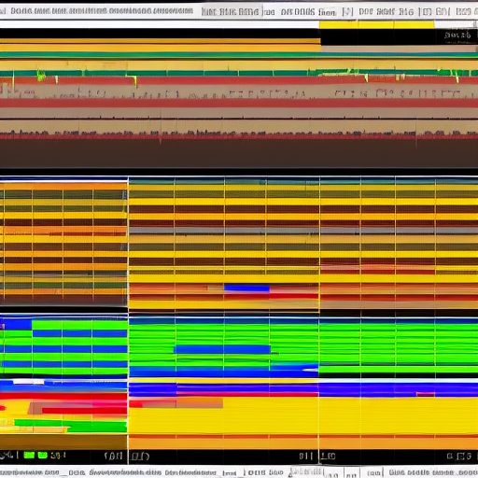
Task: Click the bracketed icon in the top toolbar
Action: (347, 12)
